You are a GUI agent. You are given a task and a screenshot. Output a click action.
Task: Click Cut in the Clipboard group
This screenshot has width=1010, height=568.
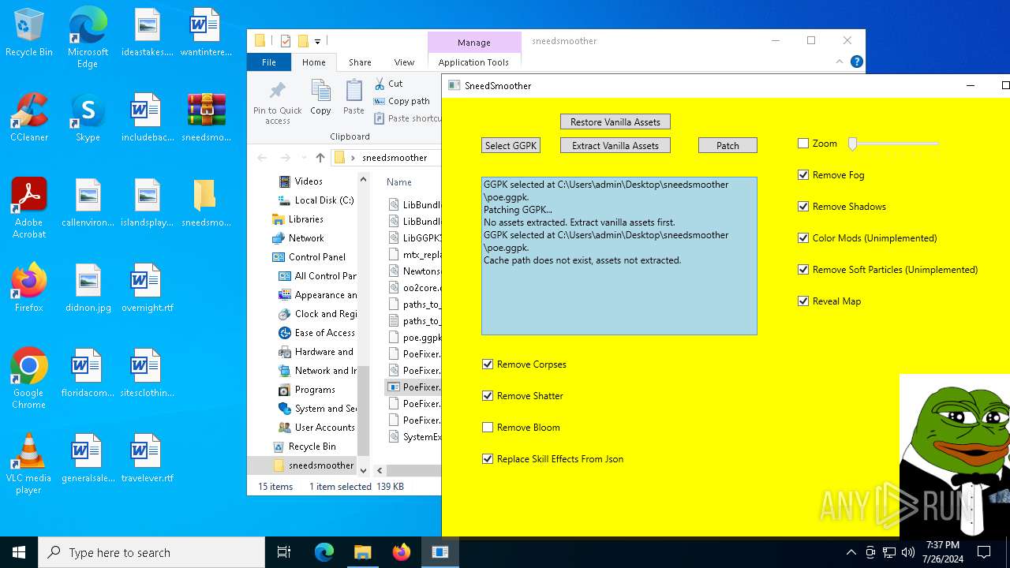388,84
